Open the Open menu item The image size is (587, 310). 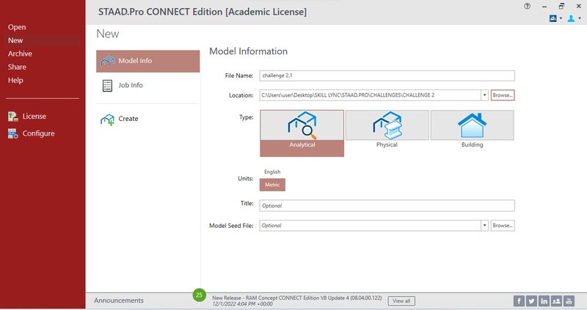(17, 27)
